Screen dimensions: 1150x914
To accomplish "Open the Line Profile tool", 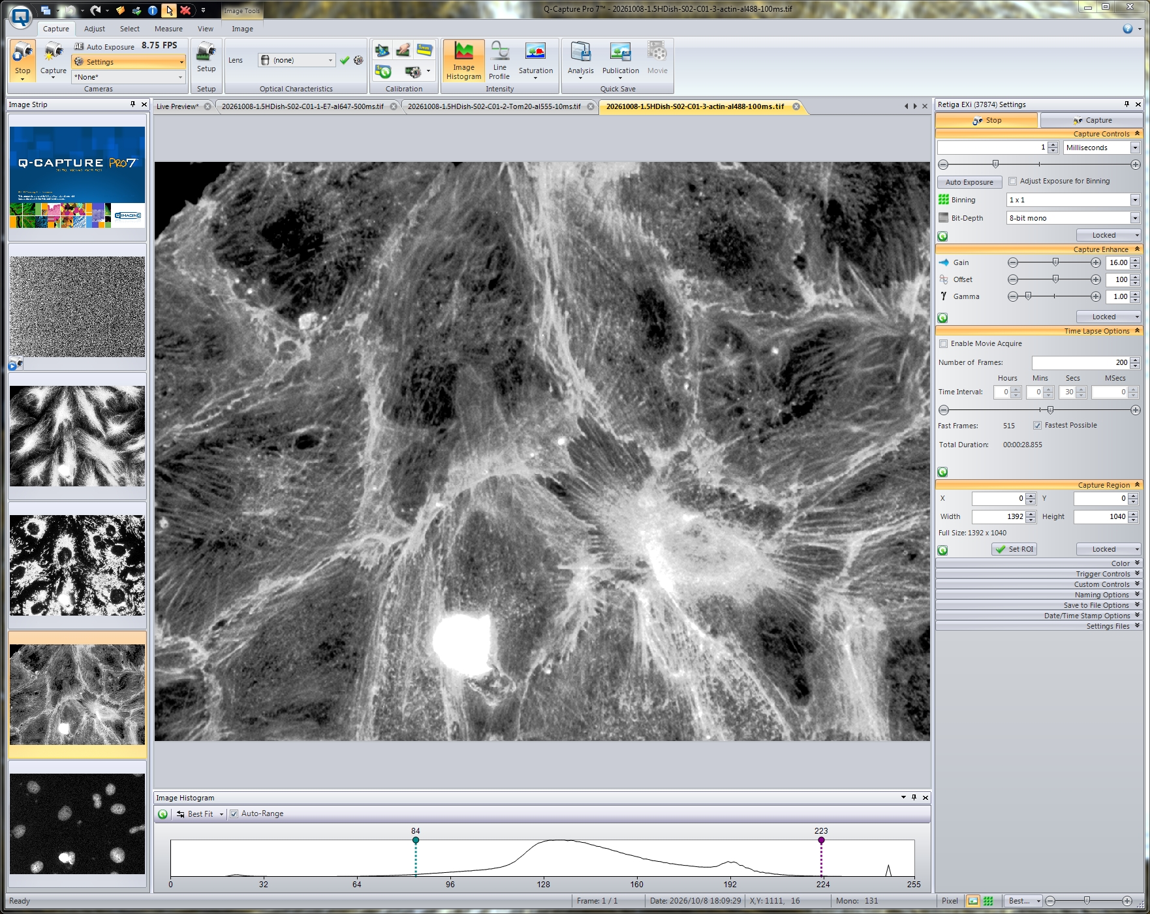I will click(x=499, y=61).
